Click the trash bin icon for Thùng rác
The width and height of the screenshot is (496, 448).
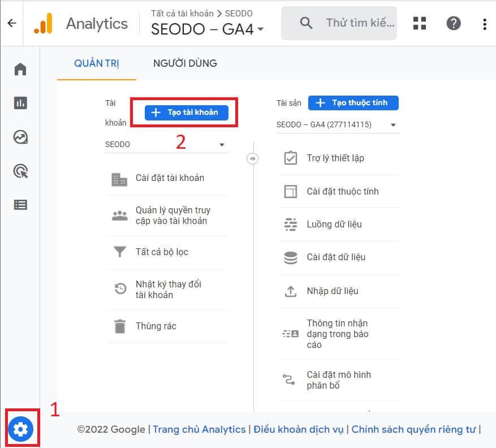tap(120, 326)
